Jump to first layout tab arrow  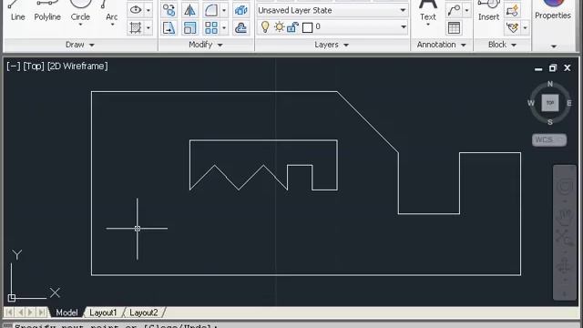[9, 313]
